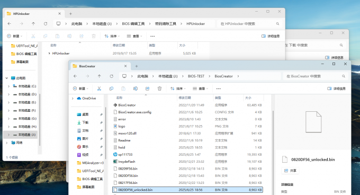Open Music in BiosCreator quick access
Viewport: 360px width, 195px height.
[x=85, y=147]
